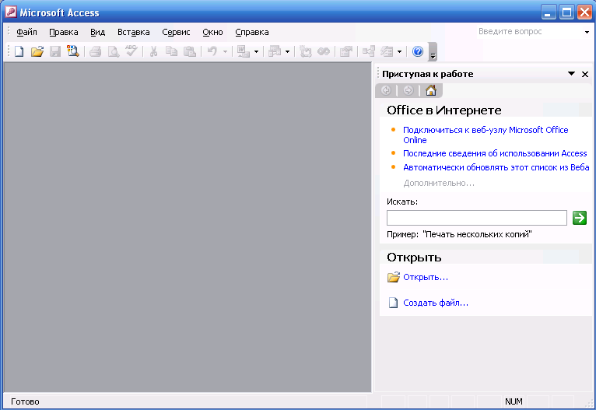The width and height of the screenshot is (596, 410).
Task: Open the Окно menu
Action: pos(212,33)
